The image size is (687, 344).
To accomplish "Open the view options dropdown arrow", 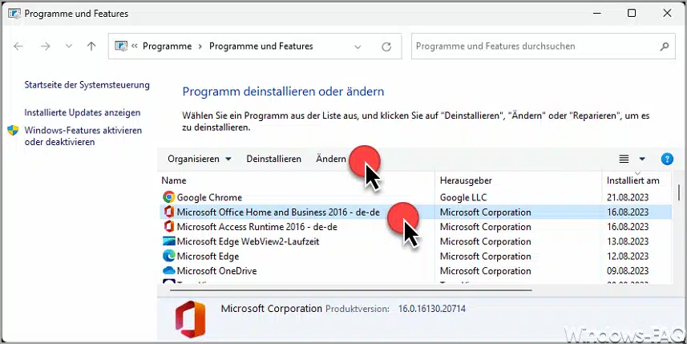I will [642, 159].
